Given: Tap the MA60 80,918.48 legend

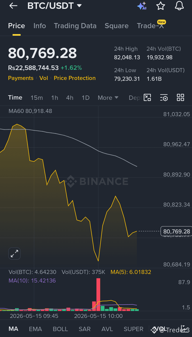Looking at the screenshot, I should click(x=30, y=111).
